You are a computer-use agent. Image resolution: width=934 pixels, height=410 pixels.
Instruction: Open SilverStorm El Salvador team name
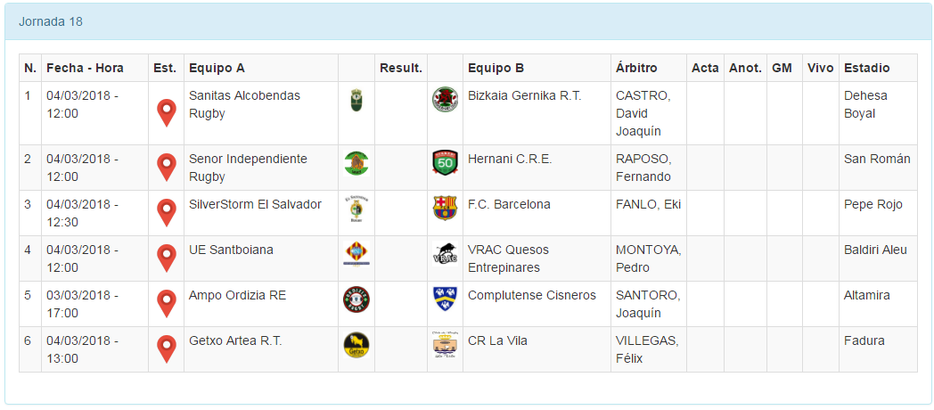tap(255, 204)
